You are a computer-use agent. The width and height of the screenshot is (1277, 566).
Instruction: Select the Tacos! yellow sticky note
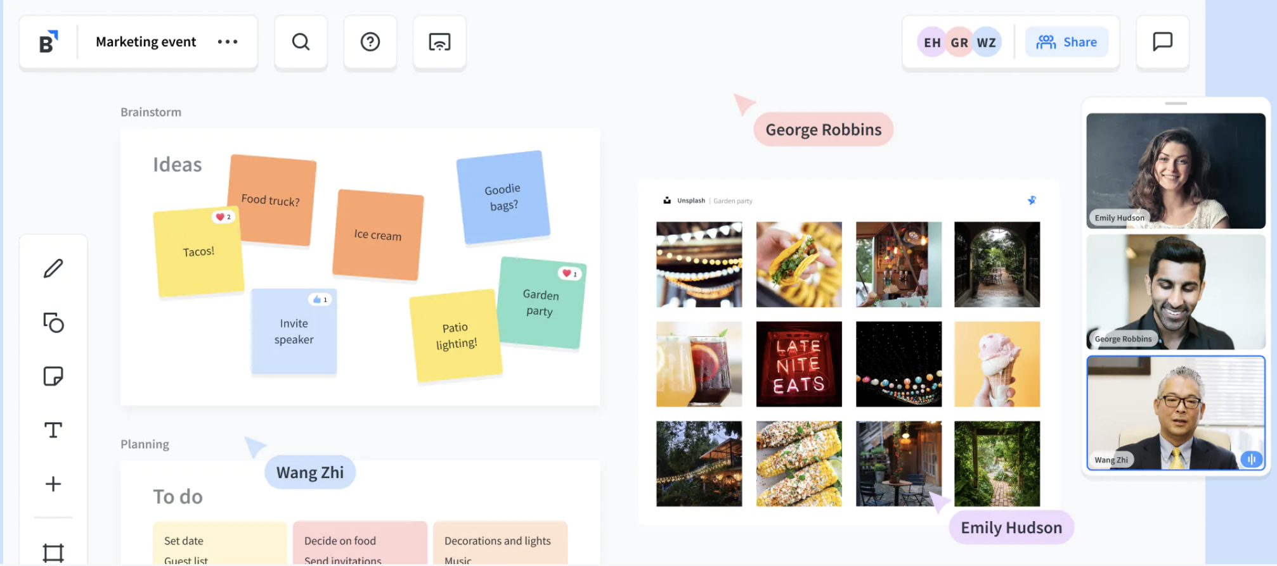coord(198,252)
